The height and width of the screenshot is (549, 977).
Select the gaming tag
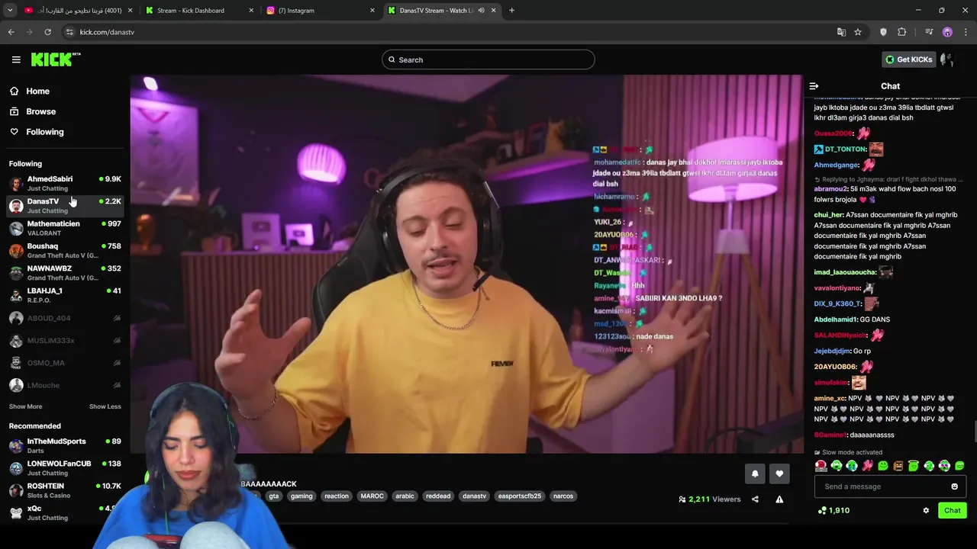click(301, 496)
